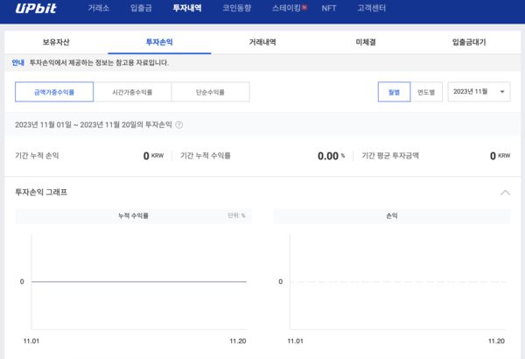This screenshot has height=359, width=525.
Task: Open the 거래소 menu
Action: (99, 8)
